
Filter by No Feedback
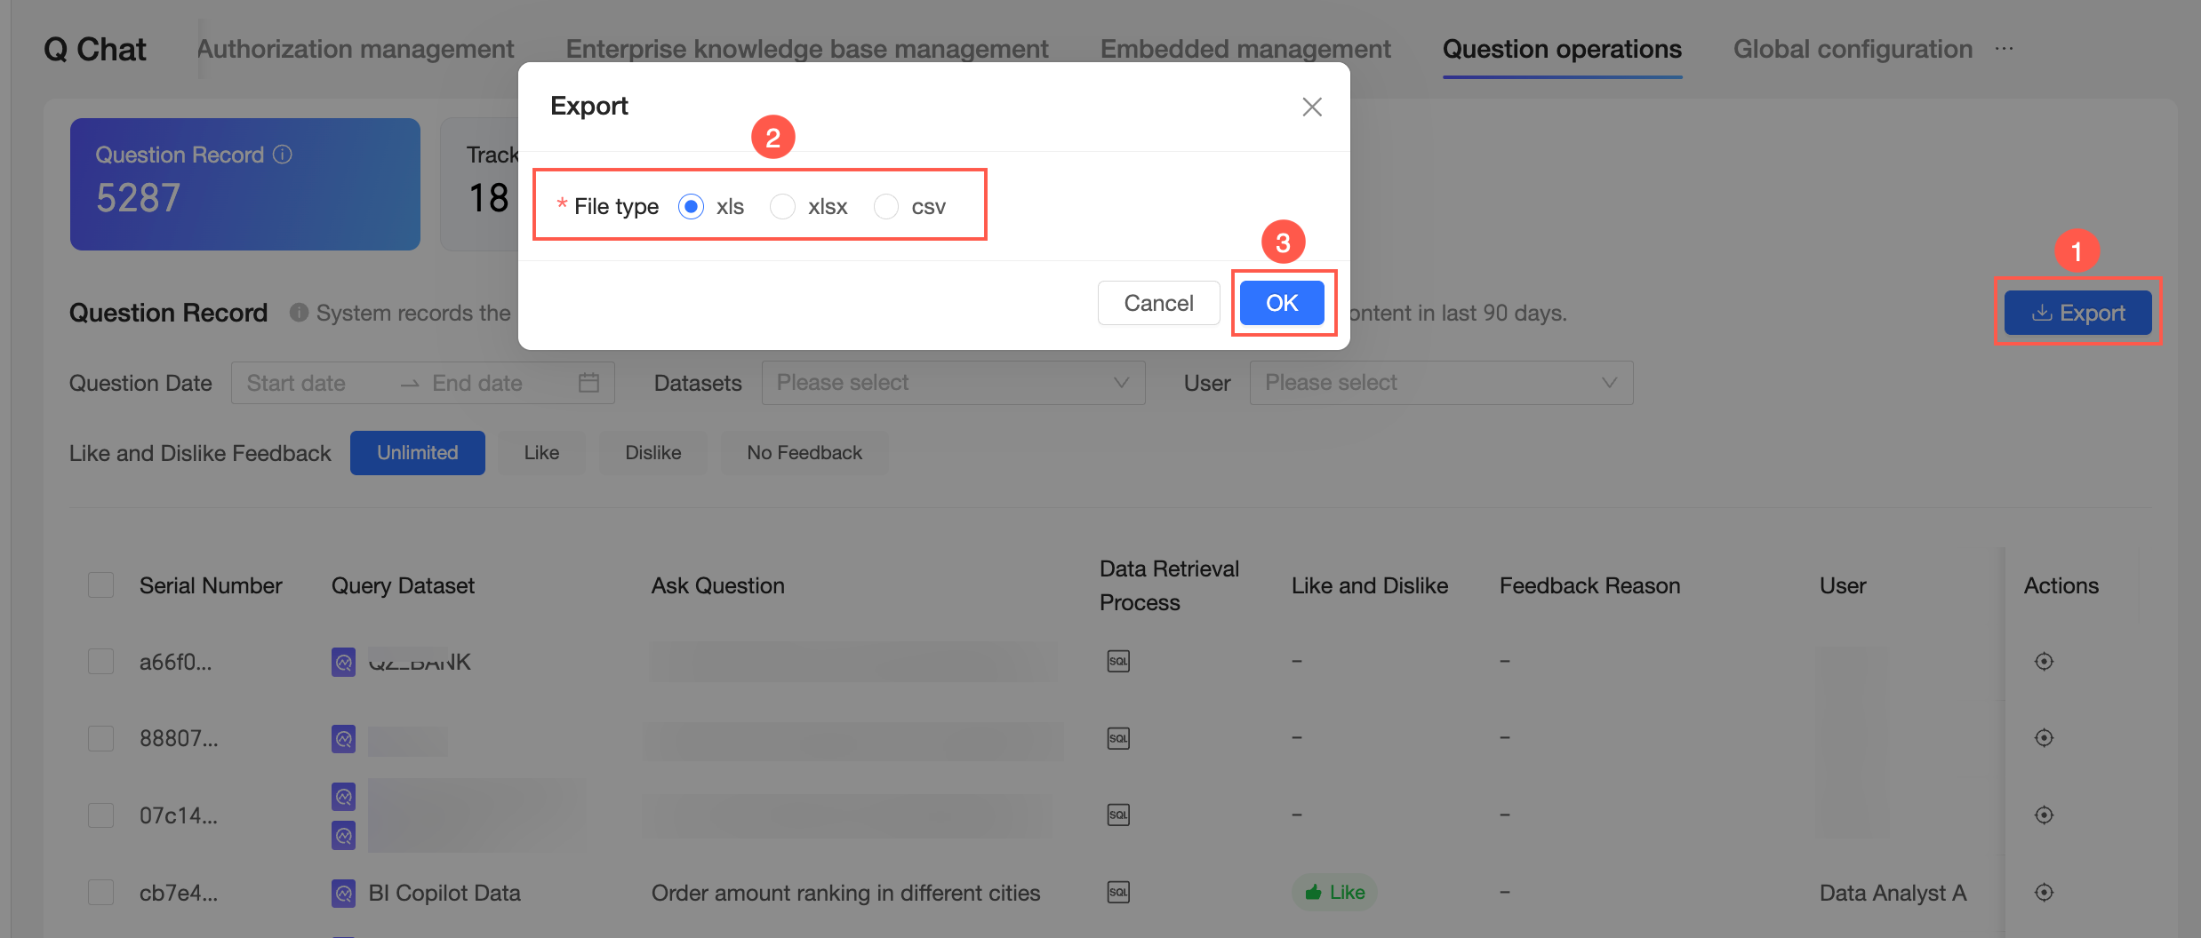(804, 453)
